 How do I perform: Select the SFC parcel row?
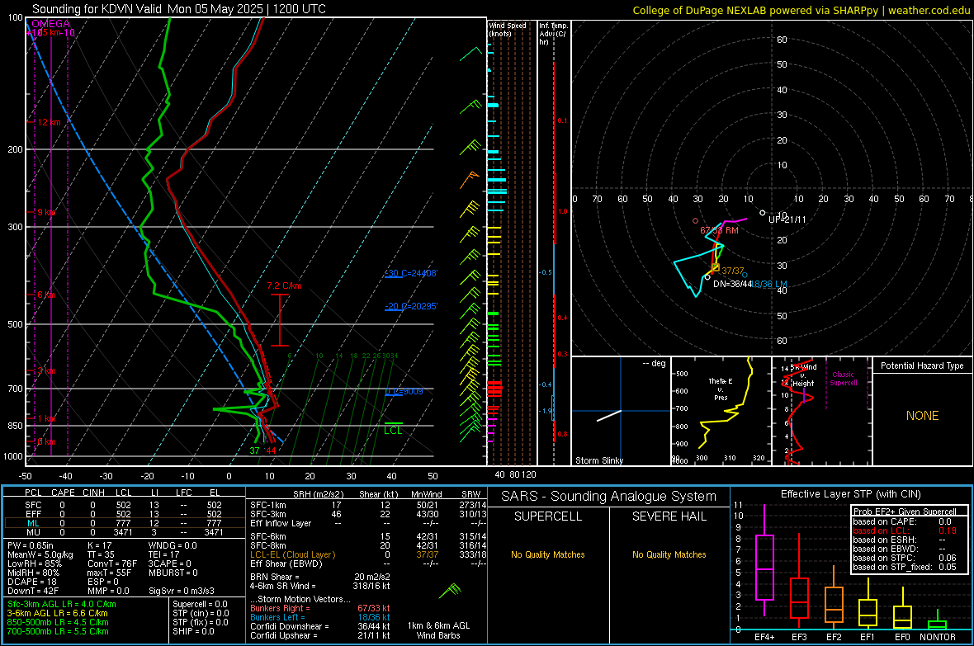coord(123,505)
